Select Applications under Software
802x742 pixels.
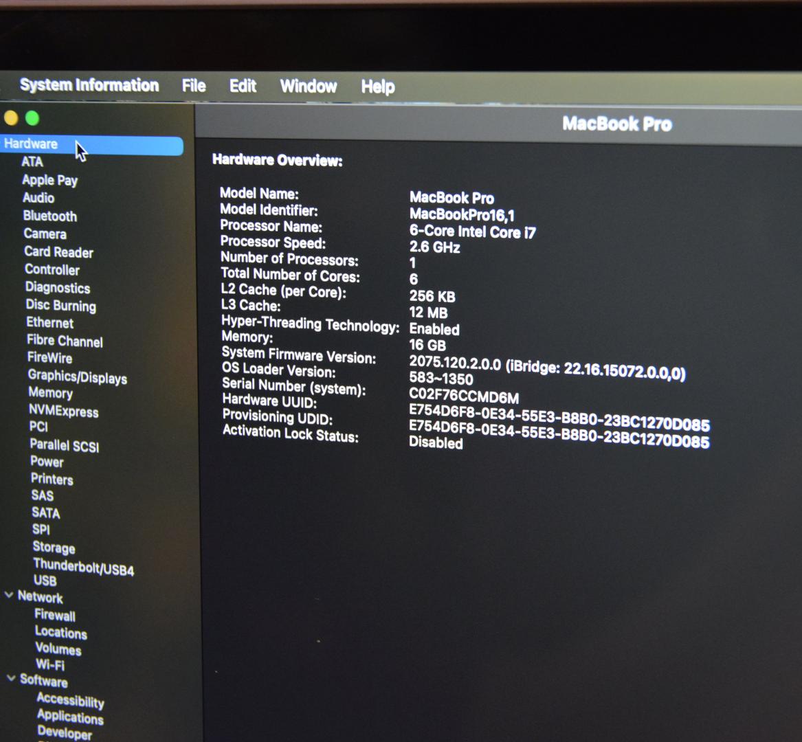71,717
